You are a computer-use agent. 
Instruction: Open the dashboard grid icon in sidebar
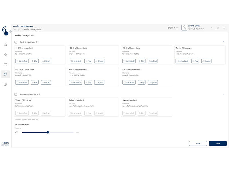click(x=5, y=54)
